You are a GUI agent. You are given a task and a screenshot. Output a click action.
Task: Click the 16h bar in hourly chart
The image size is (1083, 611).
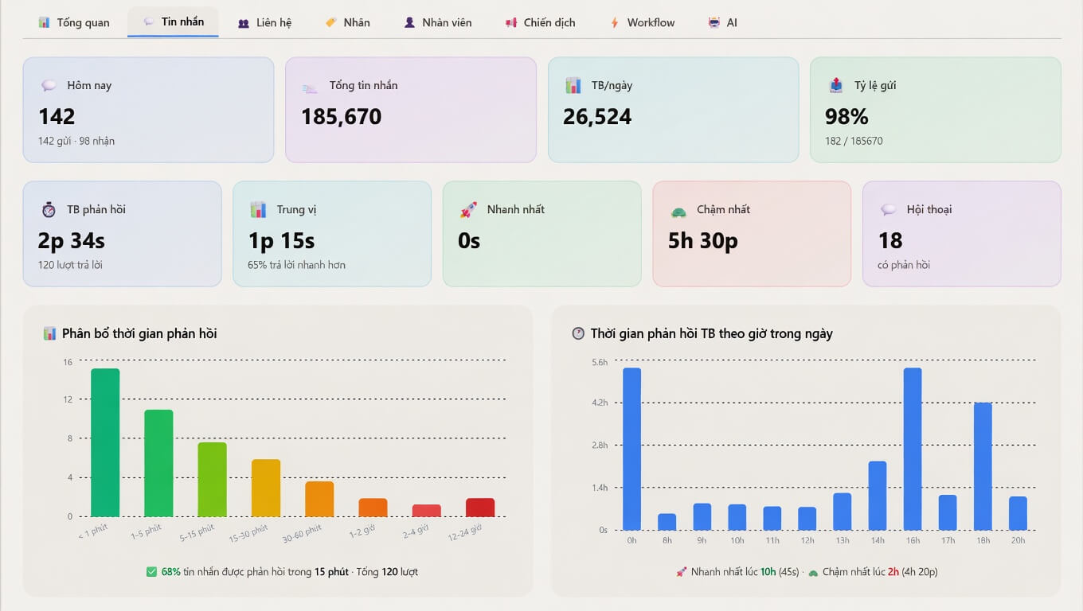coord(913,449)
